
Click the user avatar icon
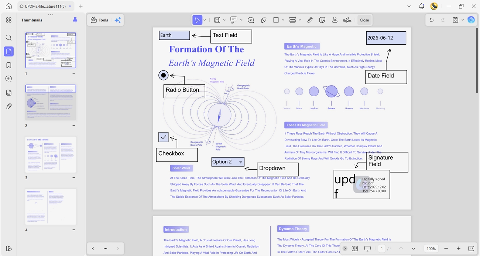pyautogui.click(x=434, y=6)
